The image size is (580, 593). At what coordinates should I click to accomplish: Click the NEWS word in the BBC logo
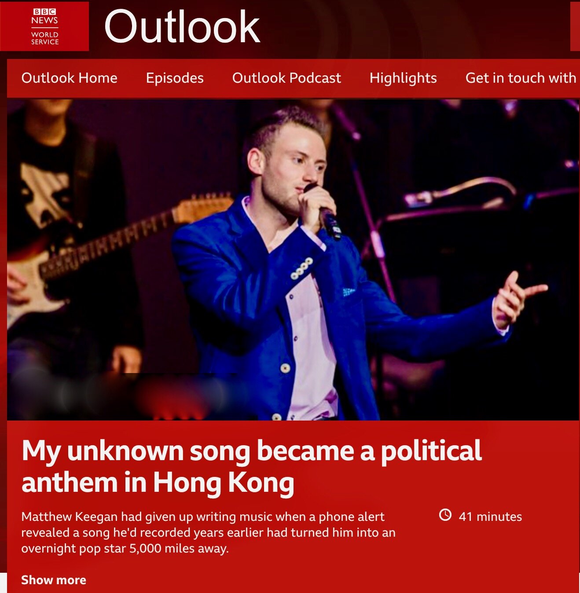(44, 20)
